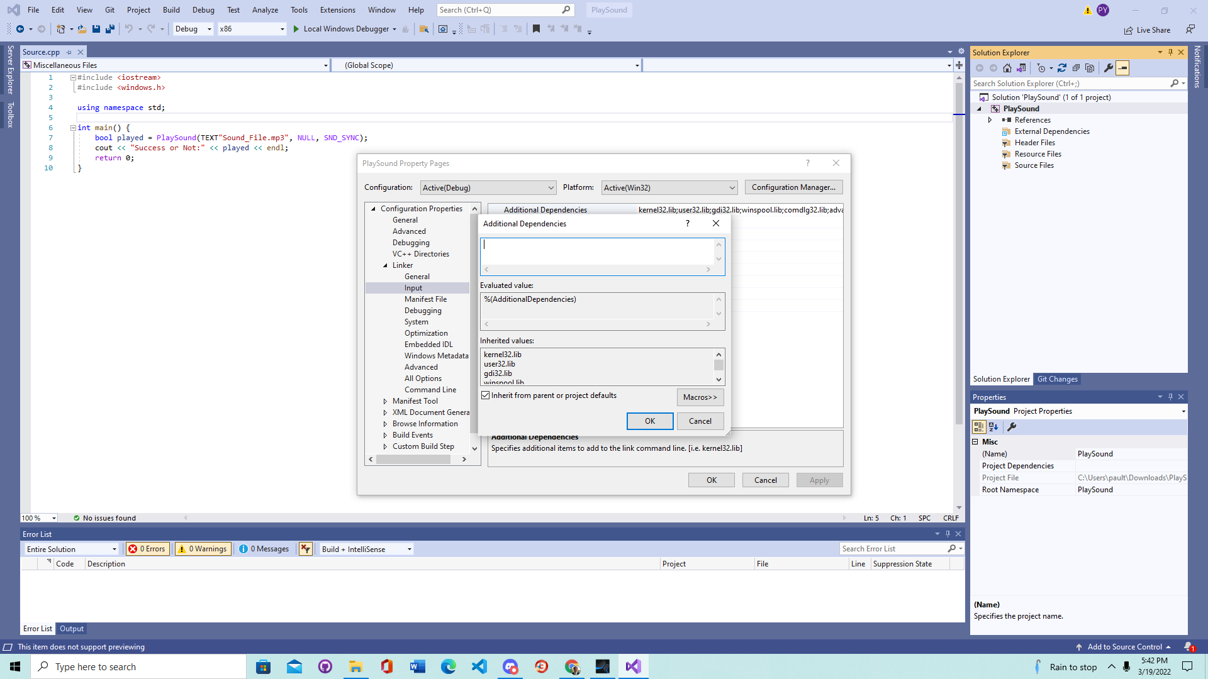This screenshot has height=679, width=1208.
Task: Click the Navigate Backward arrow icon
Action: click(x=20, y=29)
